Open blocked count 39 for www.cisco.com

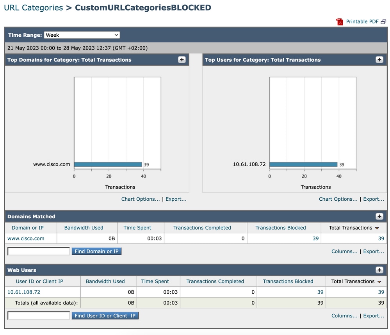315,239
